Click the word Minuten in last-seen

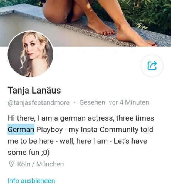[x=137, y=102]
